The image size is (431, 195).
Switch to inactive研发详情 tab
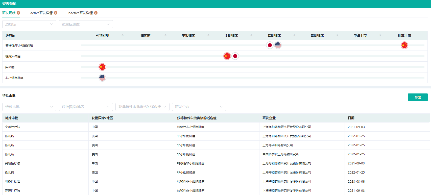click(x=80, y=13)
